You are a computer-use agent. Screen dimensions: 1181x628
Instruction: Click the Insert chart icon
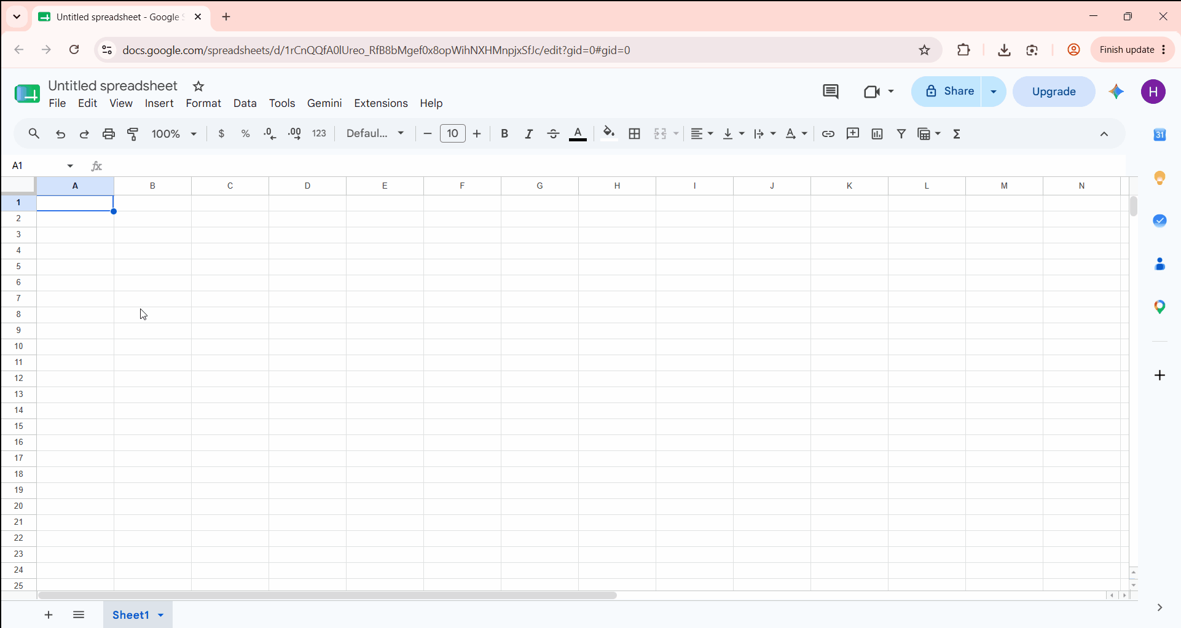coord(877,133)
